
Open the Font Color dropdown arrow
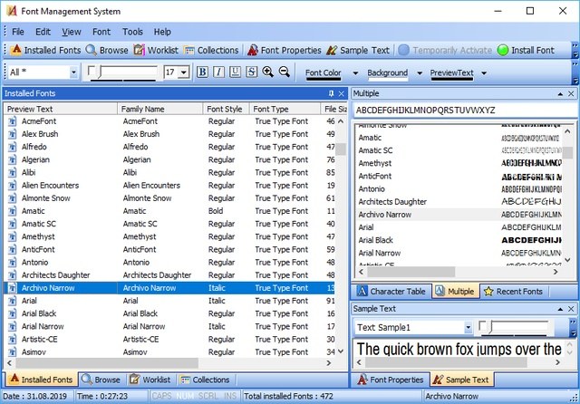[355, 72]
